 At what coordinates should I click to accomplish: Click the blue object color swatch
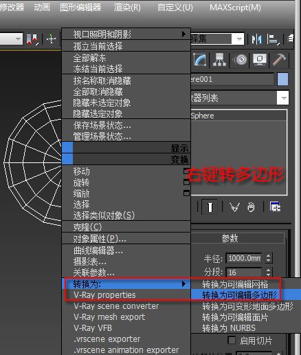(x=282, y=79)
